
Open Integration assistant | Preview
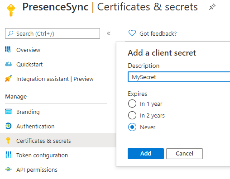click(x=55, y=79)
